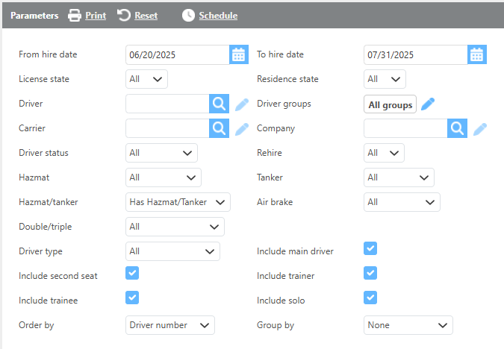Click the Carrier search magnifier icon
This screenshot has width=504, height=349.
(x=218, y=129)
